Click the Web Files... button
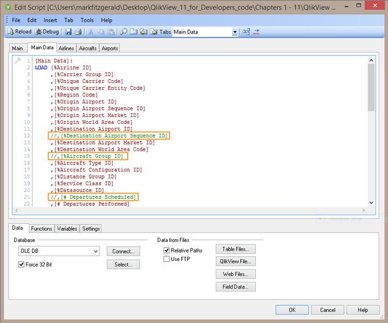The height and width of the screenshot is (323, 388). tap(235, 274)
